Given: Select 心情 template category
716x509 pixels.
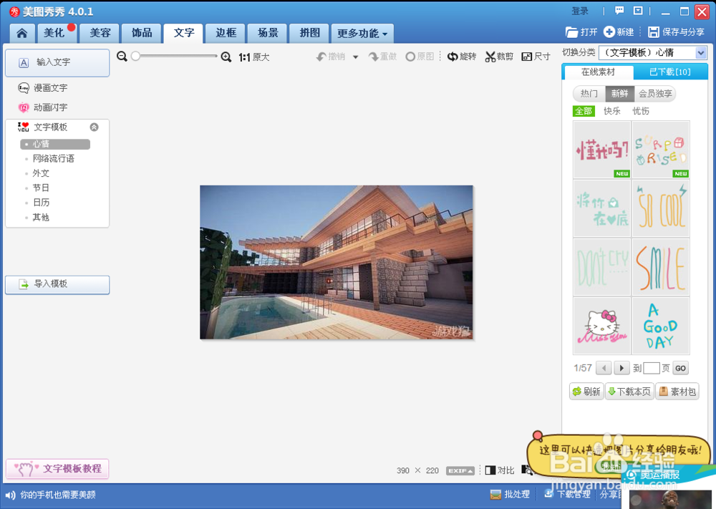Looking at the screenshot, I should [55, 144].
